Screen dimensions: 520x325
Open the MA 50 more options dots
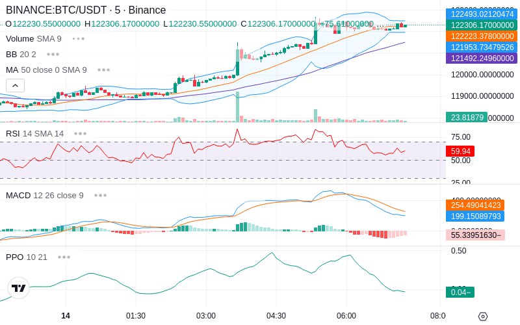pyautogui.click(x=104, y=70)
